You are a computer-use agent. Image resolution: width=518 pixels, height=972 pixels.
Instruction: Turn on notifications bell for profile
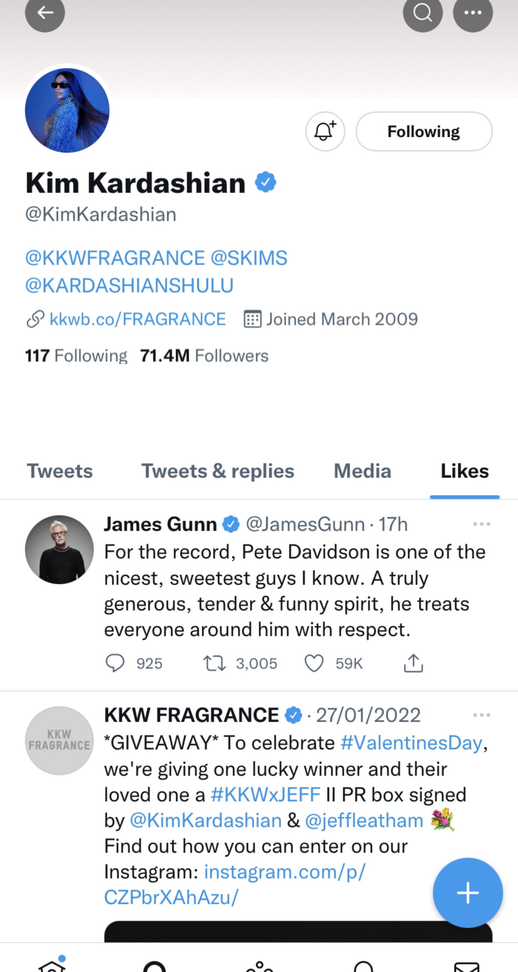(325, 131)
